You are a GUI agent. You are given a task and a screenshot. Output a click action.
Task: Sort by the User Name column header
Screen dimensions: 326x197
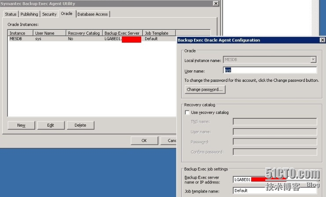click(x=49, y=33)
